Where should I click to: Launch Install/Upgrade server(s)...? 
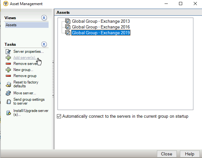[x=31, y=113]
